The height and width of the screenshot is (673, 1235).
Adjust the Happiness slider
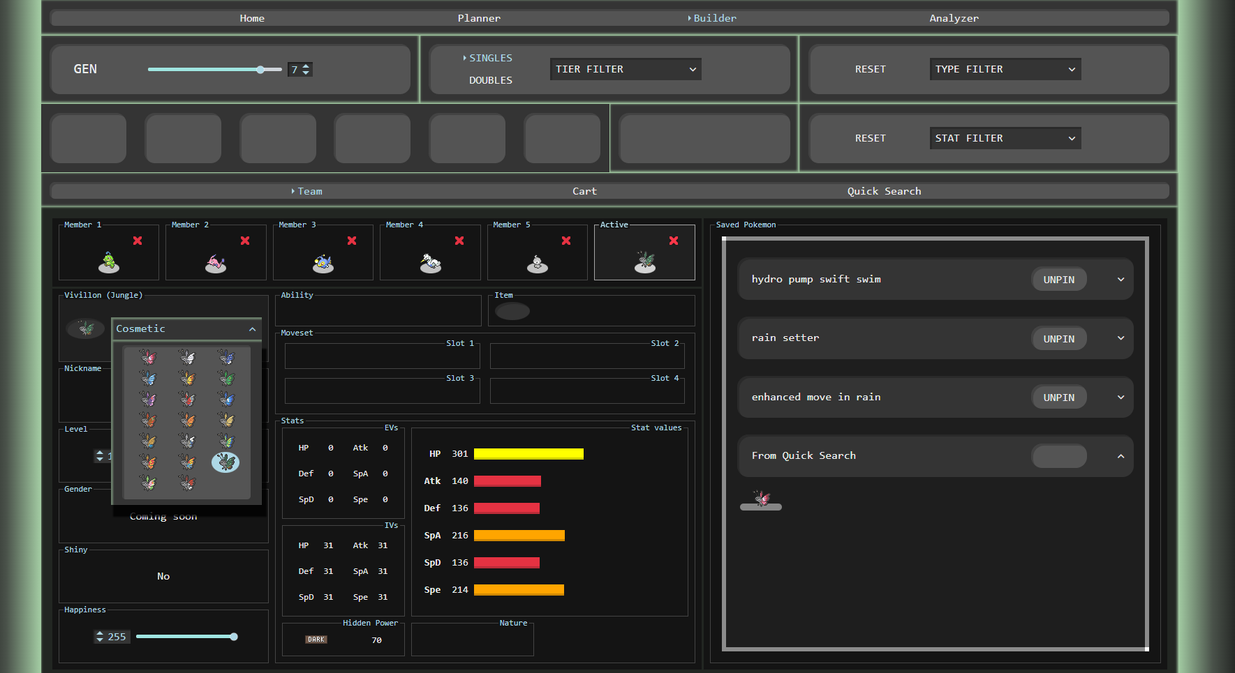click(x=186, y=637)
